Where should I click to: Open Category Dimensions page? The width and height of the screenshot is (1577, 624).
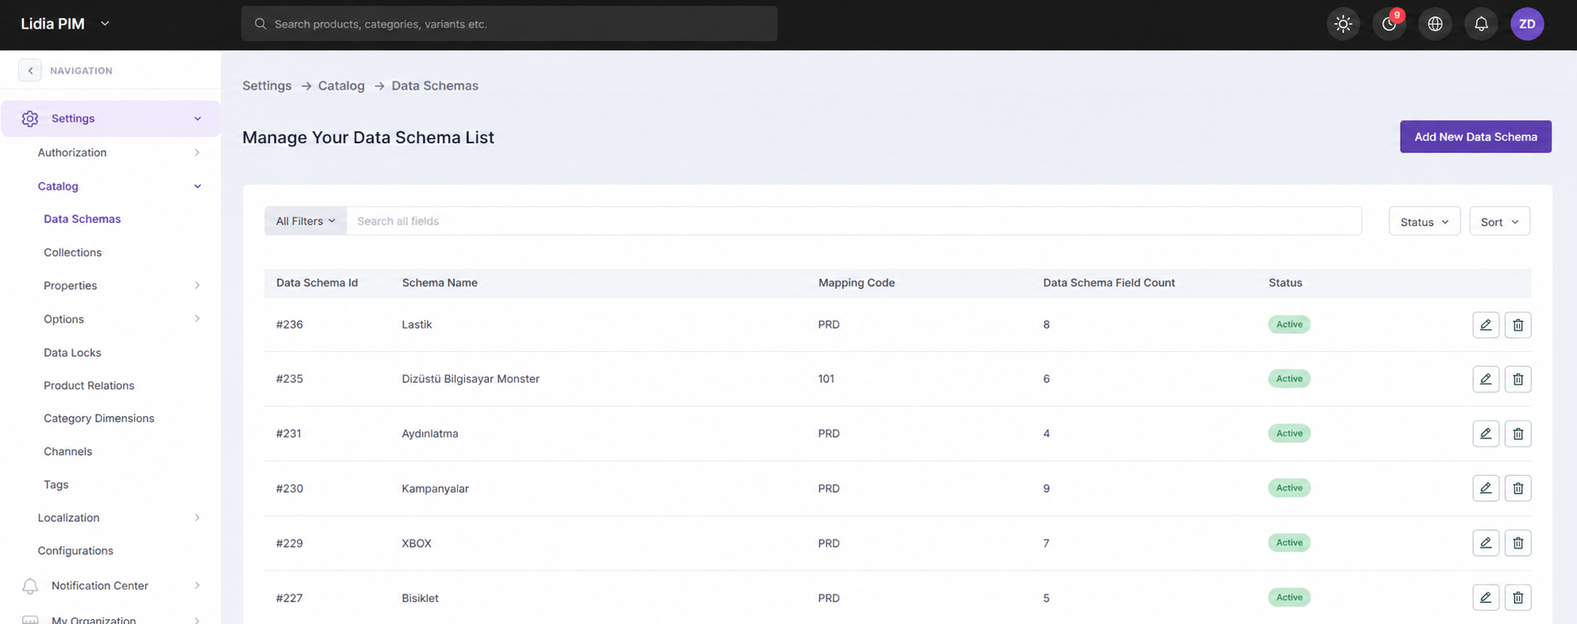99,418
